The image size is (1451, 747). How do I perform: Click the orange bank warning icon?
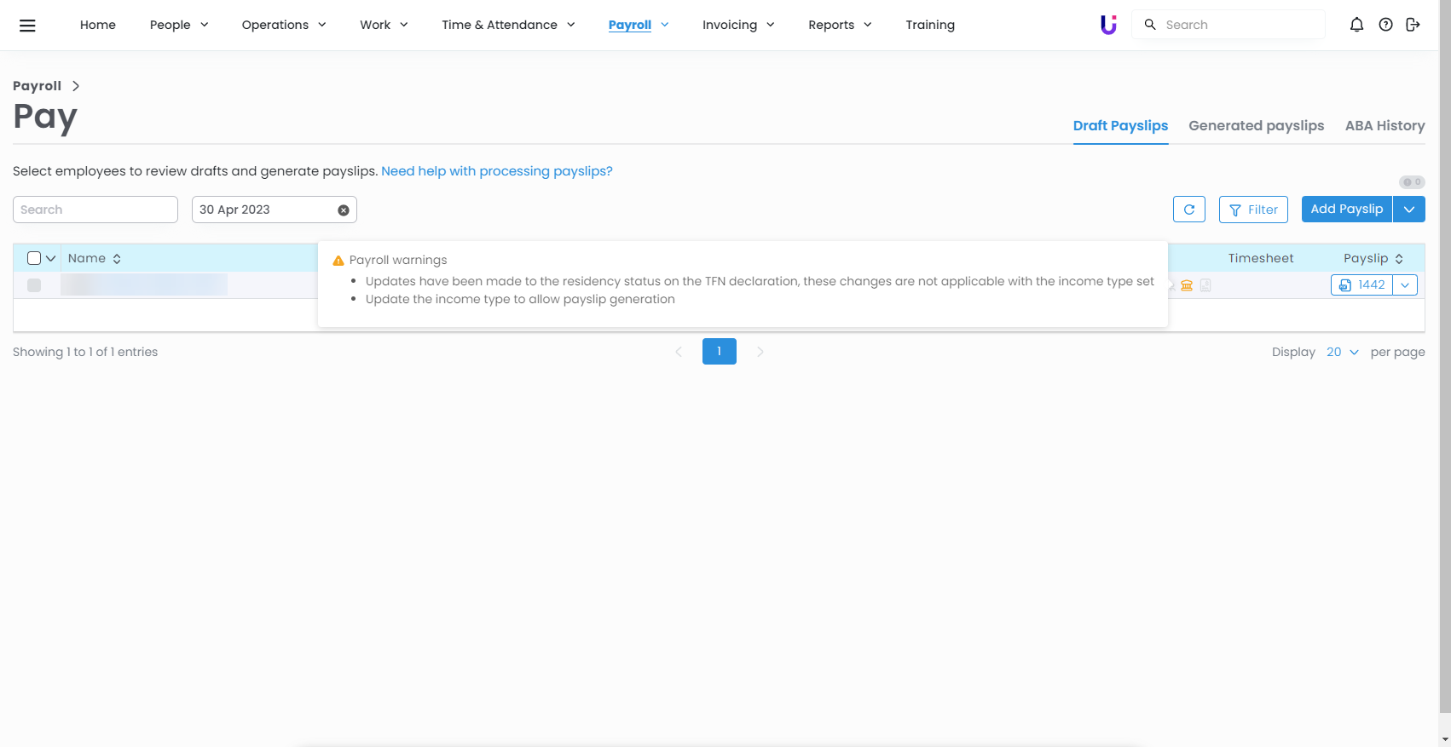[x=1187, y=285]
